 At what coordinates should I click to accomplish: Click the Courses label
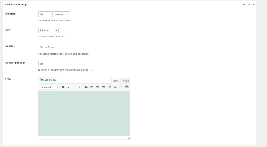(x=10, y=46)
